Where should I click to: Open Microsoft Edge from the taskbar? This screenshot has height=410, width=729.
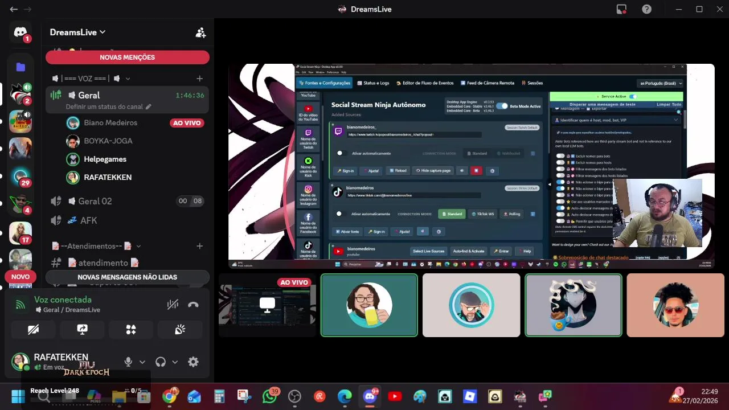tap(345, 396)
